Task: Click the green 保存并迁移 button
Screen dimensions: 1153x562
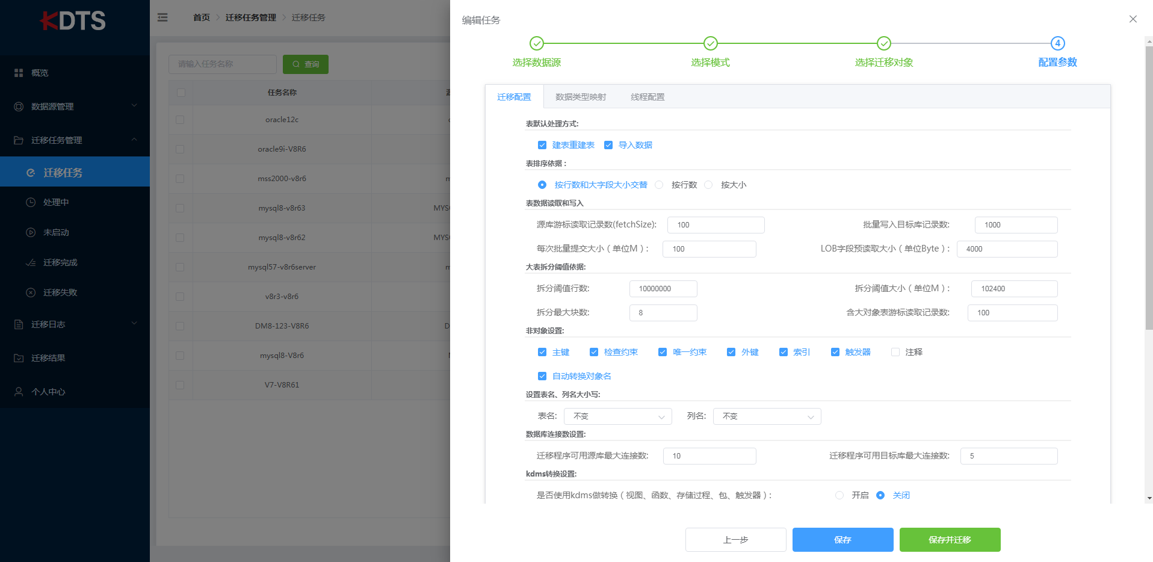Action: (x=950, y=540)
